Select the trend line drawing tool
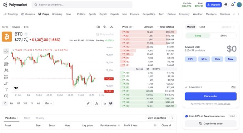The height and width of the screenshot is (133, 243). [6, 58]
